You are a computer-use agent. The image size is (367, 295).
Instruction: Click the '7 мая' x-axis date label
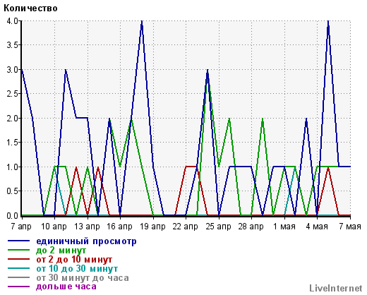click(x=350, y=227)
